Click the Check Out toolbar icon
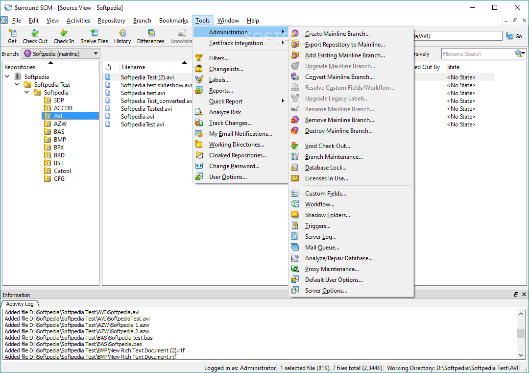Image resolution: width=529 pixels, height=373 pixels. click(35, 33)
